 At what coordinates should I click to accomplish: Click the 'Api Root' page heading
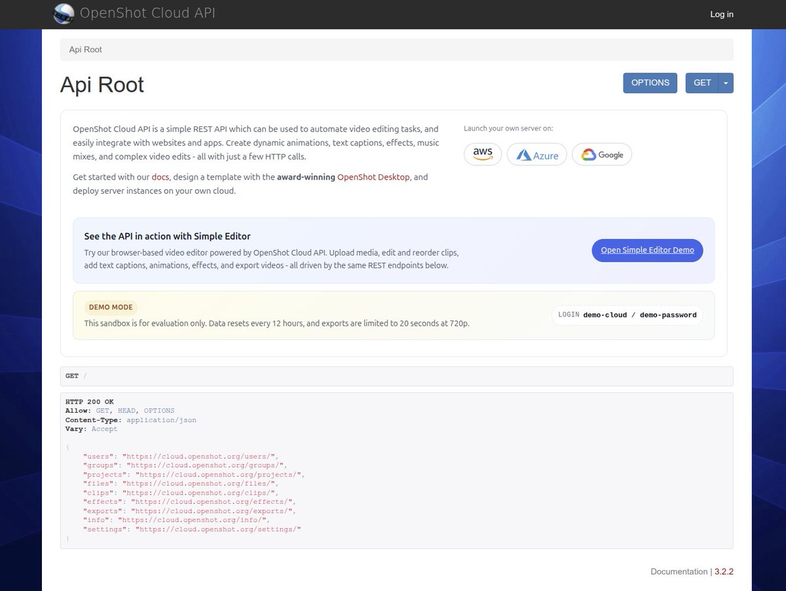(x=102, y=85)
